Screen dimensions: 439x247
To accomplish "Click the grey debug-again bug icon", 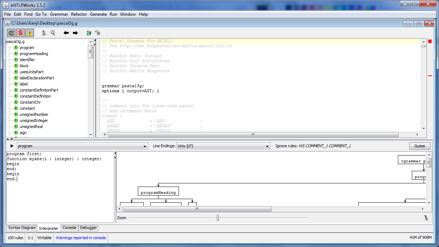I will [98, 33].
